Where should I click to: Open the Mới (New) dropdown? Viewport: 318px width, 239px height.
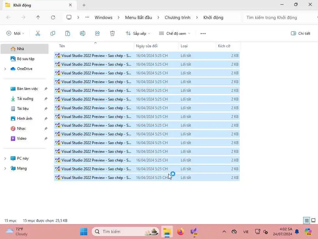click(x=16, y=34)
